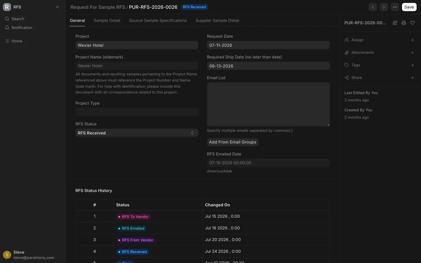
Task: Click the RFS app logo icon
Action: coord(7,7)
